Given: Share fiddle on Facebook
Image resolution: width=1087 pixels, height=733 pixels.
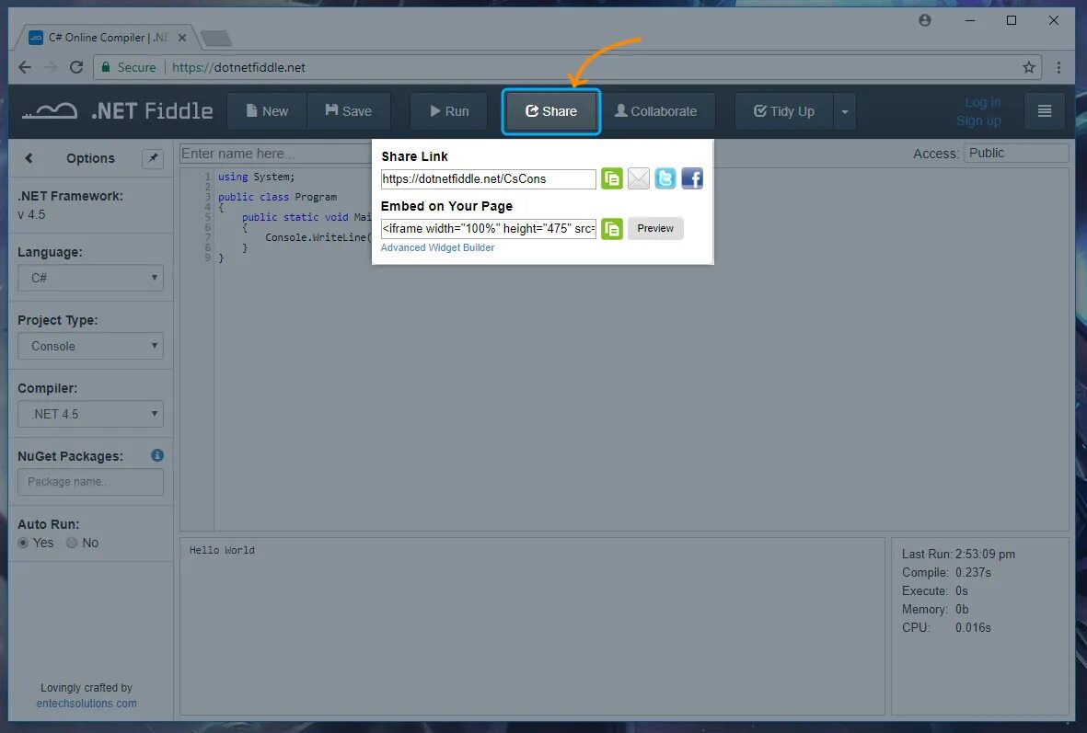Looking at the screenshot, I should coord(692,178).
